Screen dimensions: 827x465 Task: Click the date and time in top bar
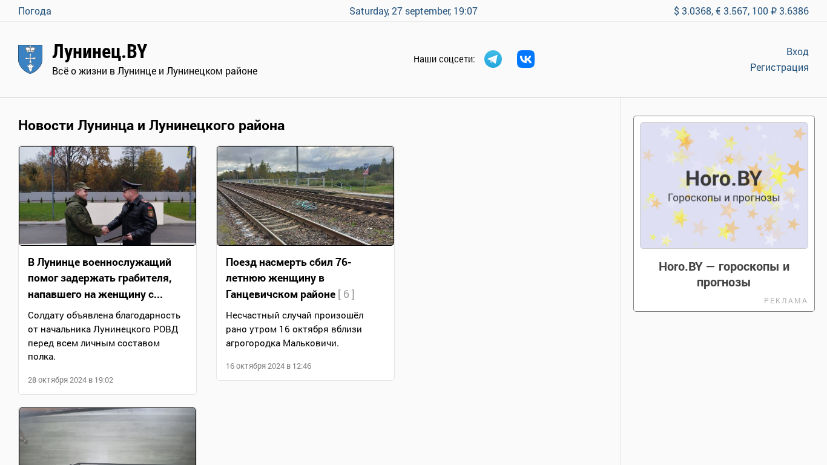tap(413, 11)
